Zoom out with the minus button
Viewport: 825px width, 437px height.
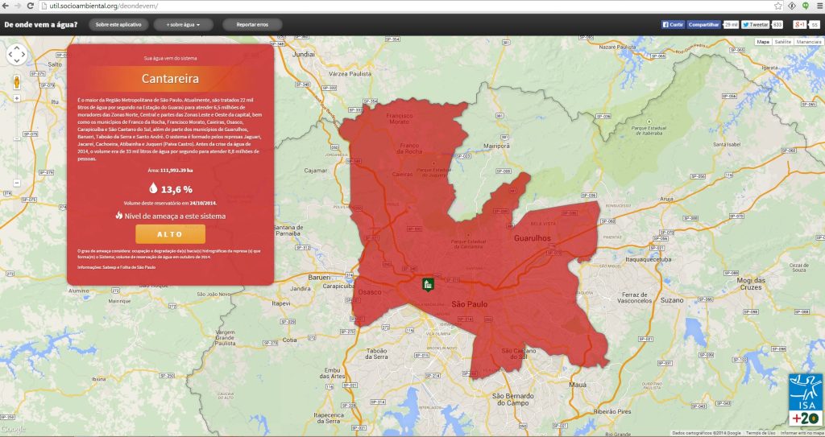(x=16, y=183)
